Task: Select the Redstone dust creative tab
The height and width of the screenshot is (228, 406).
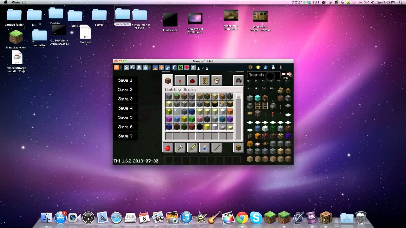Action: tap(192, 81)
